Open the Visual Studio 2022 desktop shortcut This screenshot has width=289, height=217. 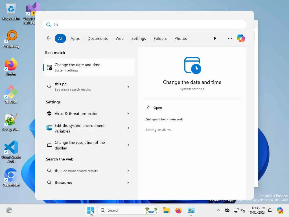tap(30, 13)
